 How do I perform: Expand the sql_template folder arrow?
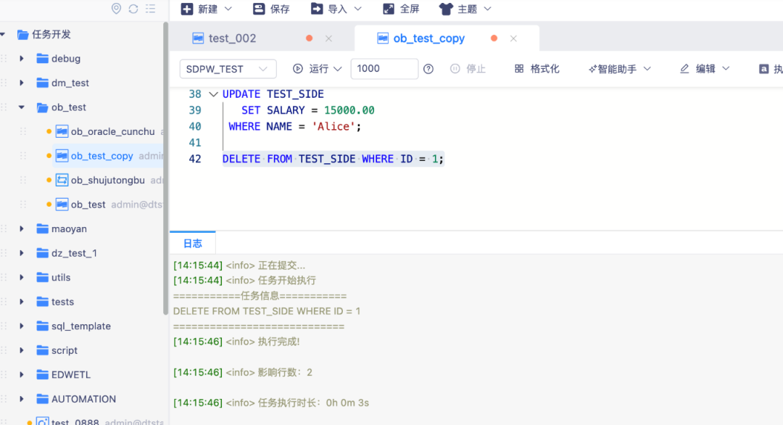tap(22, 326)
